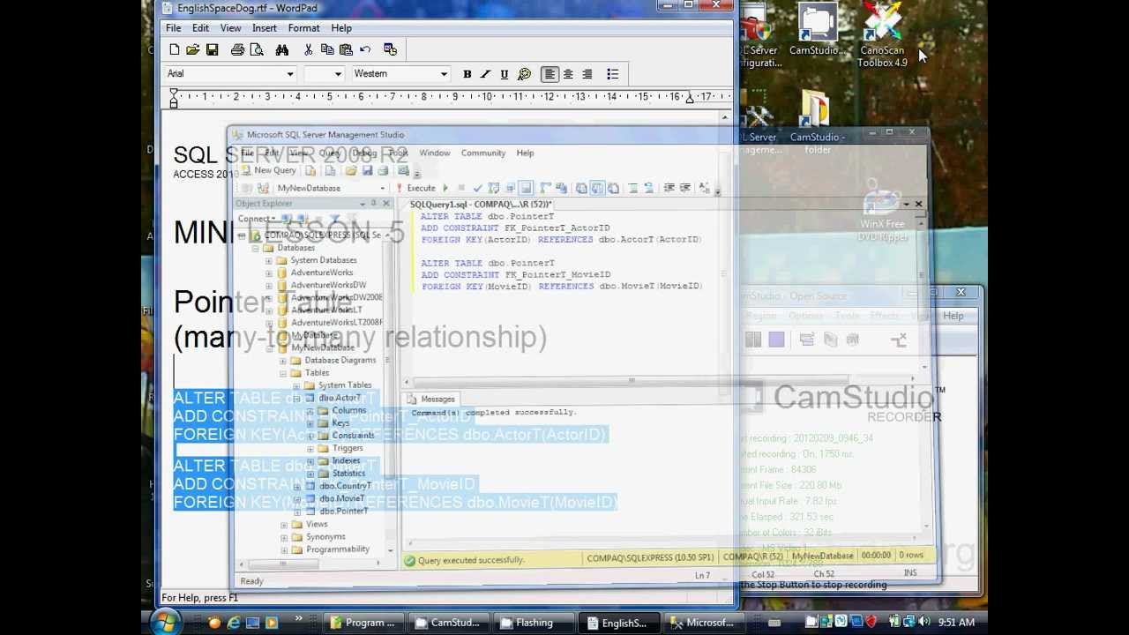This screenshot has width=1129, height=635.
Task: Select dbo.PointerT table in tree
Action: tap(343, 511)
